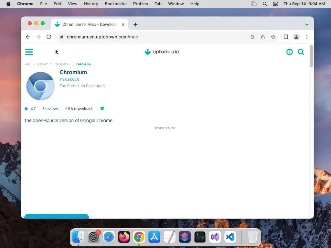Open Spotlight search in the menu bar
The image size is (331, 248).
tap(264, 4)
